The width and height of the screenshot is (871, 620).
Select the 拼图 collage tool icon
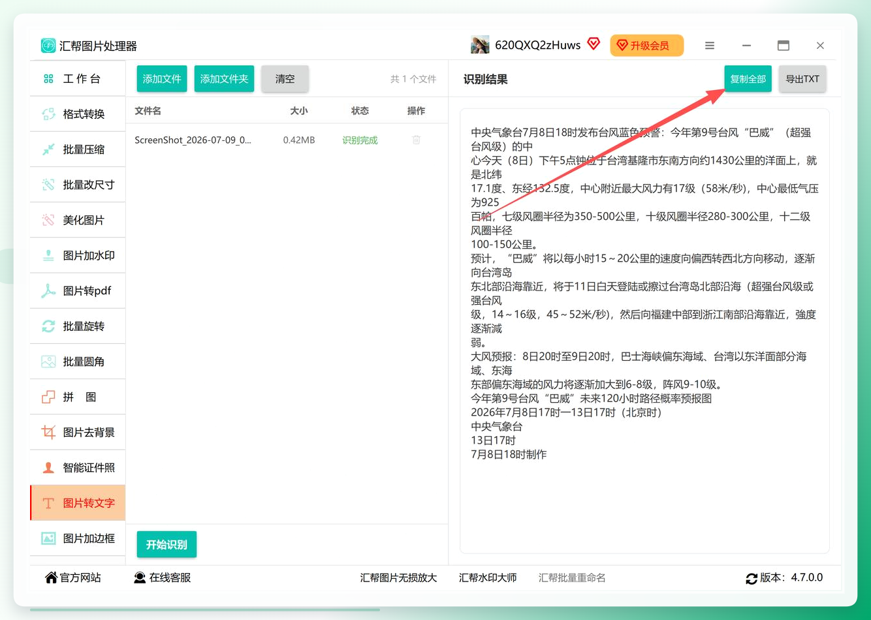click(x=48, y=397)
